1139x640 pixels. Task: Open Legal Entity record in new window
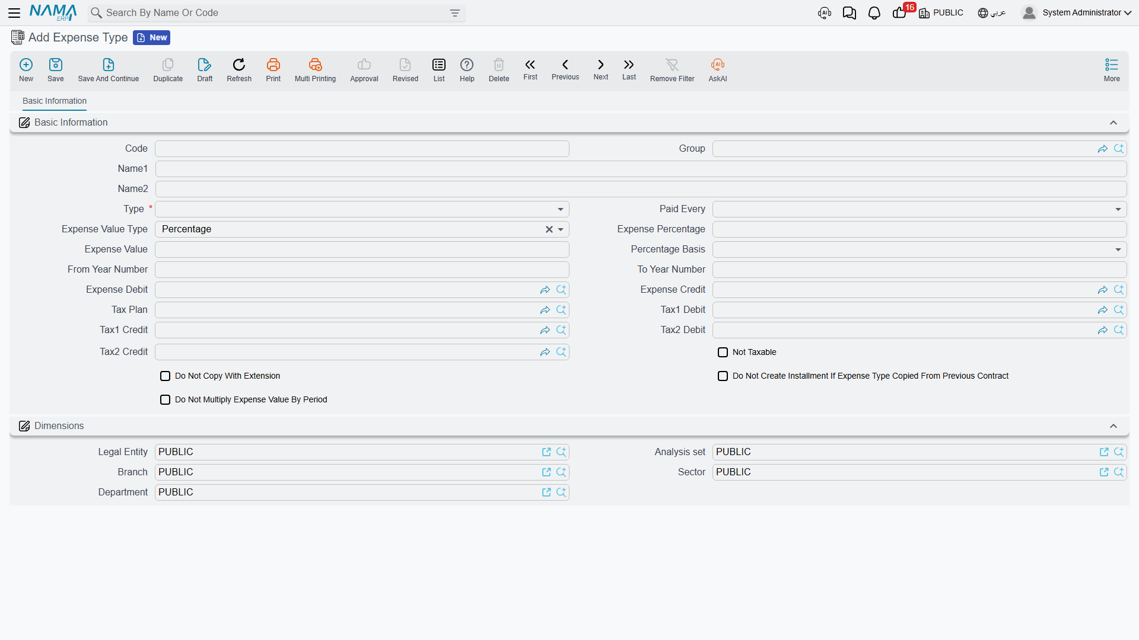[x=546, y=452]
